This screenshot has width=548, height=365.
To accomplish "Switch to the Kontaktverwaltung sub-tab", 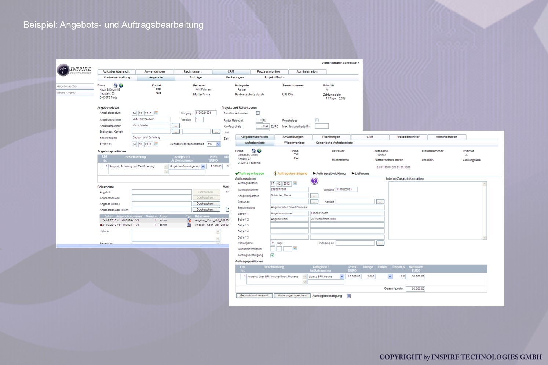I will pyautogui.click(x=117, y=78).
